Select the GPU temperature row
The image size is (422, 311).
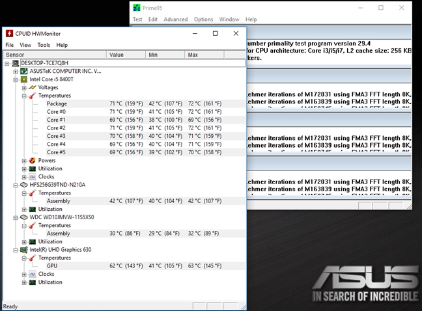pos(146,266)
